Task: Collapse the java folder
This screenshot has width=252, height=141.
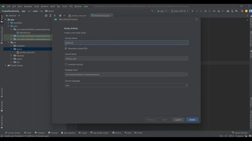Action: pyautogui.click(x=8, y=26)
